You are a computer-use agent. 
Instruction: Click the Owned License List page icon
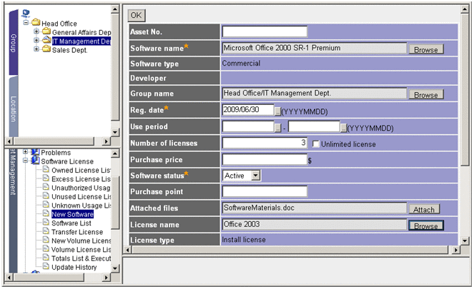(x=46, y=171)
